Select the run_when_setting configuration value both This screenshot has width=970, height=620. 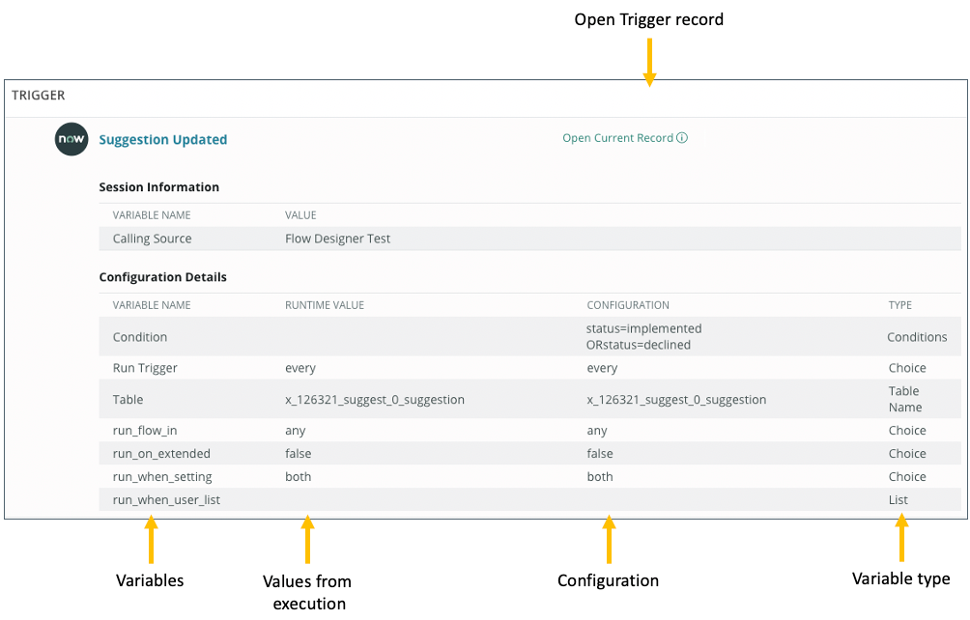click(x=600, y=476)
